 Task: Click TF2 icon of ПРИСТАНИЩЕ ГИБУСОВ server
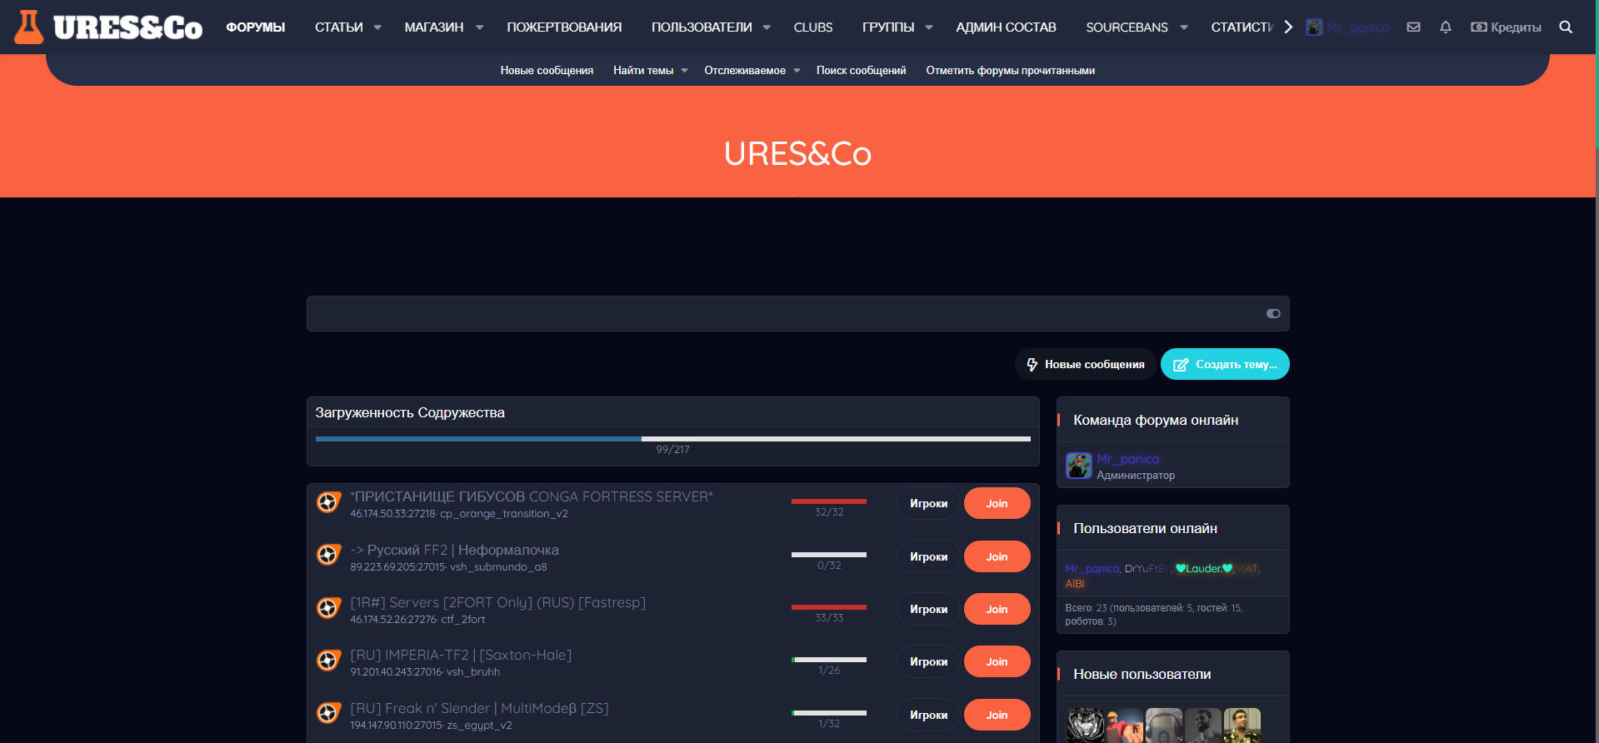pos(328,503)
